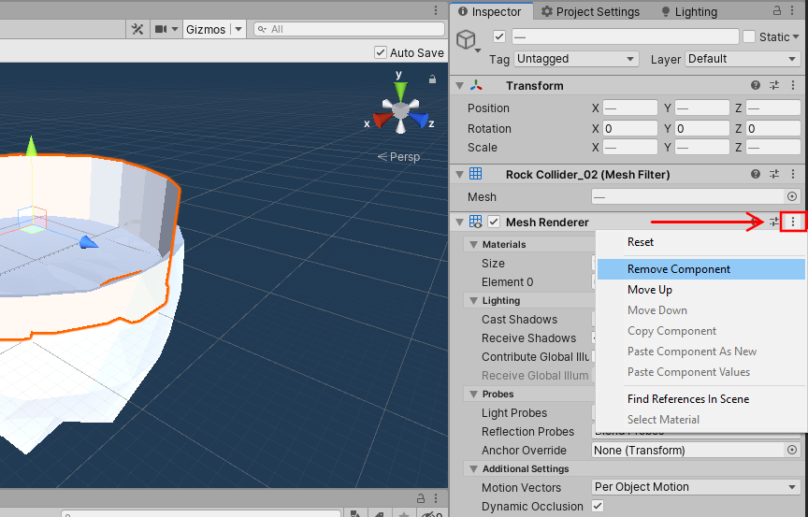The width and height of the screenshot is (808, 517).
Task: Toggle the Static checkbox
Action: click(749, 36)
